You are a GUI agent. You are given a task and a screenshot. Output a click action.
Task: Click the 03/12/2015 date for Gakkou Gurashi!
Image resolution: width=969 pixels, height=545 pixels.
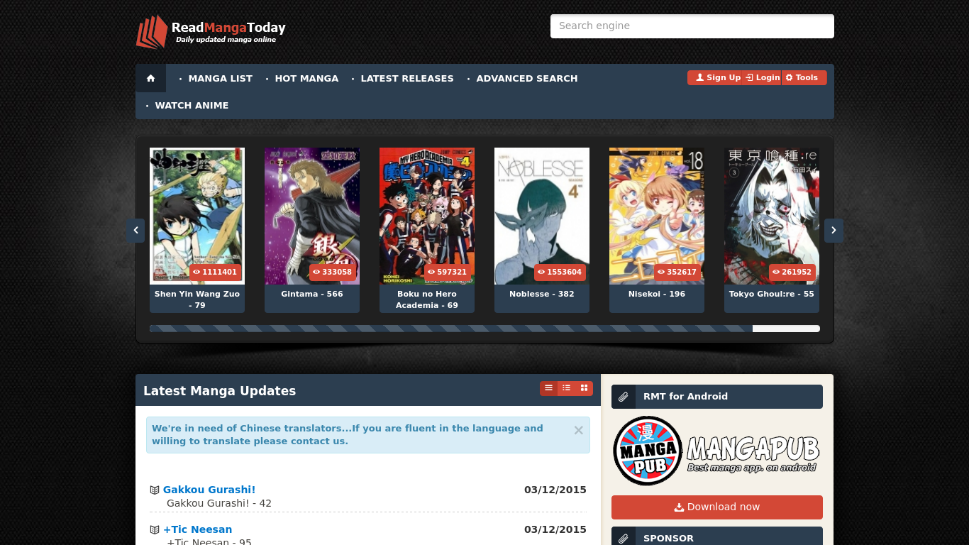coord(555,490)
